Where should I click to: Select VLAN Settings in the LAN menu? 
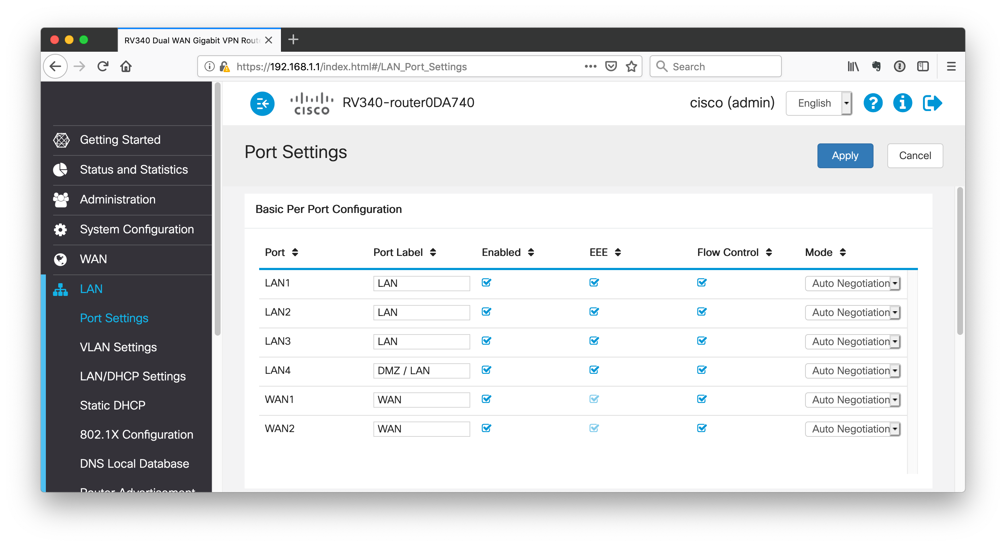(118, 347)
